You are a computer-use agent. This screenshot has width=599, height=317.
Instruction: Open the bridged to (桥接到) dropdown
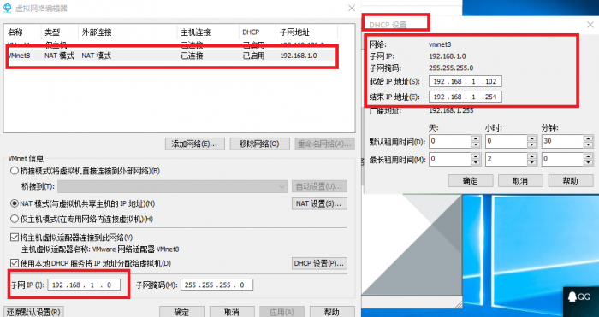172,186
